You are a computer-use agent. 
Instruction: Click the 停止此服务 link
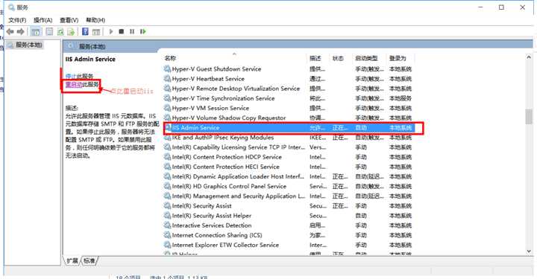[79, 76]
